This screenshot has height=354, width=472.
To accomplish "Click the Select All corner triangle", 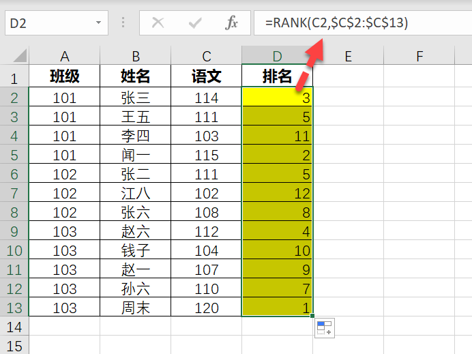I will 20,56.
